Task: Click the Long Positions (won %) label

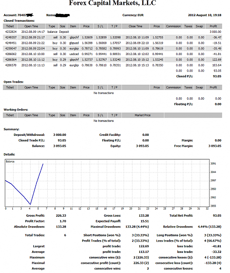Action: pos(175,235)
